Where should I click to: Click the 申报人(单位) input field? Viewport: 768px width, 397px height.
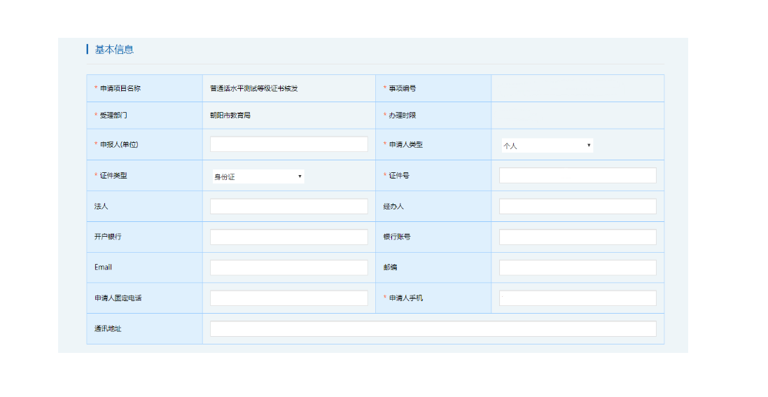(288, 144)
